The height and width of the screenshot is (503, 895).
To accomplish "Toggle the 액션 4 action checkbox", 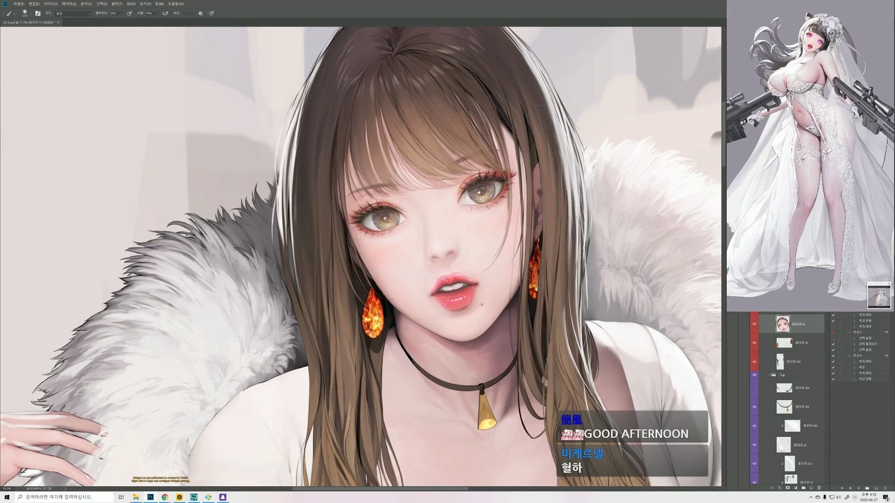I will (833, 355).
